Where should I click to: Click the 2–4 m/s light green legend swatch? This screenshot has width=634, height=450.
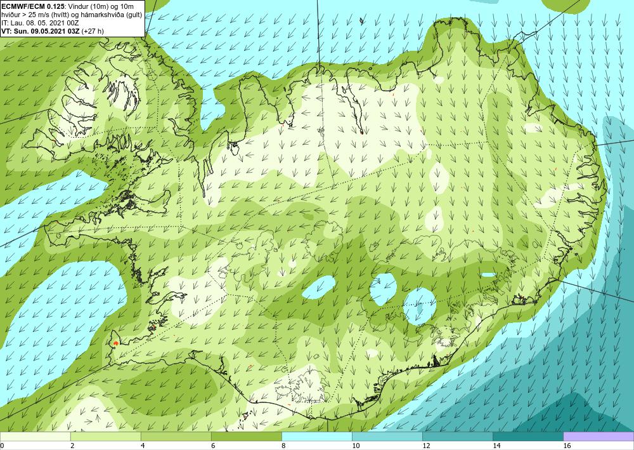click(105, 436)
